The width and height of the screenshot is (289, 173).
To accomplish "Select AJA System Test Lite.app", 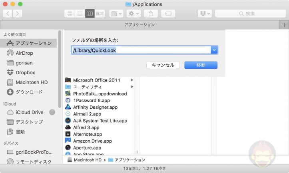I will coord(100,121).
